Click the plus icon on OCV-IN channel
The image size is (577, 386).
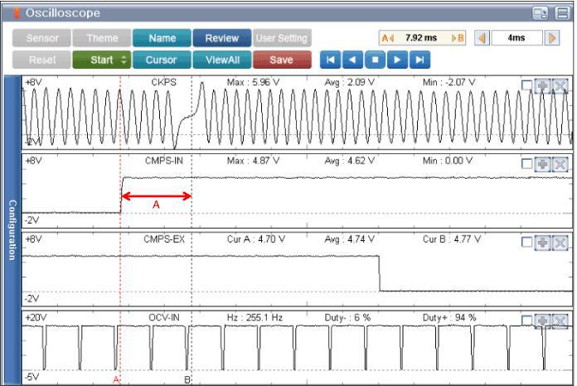[542, 321]
